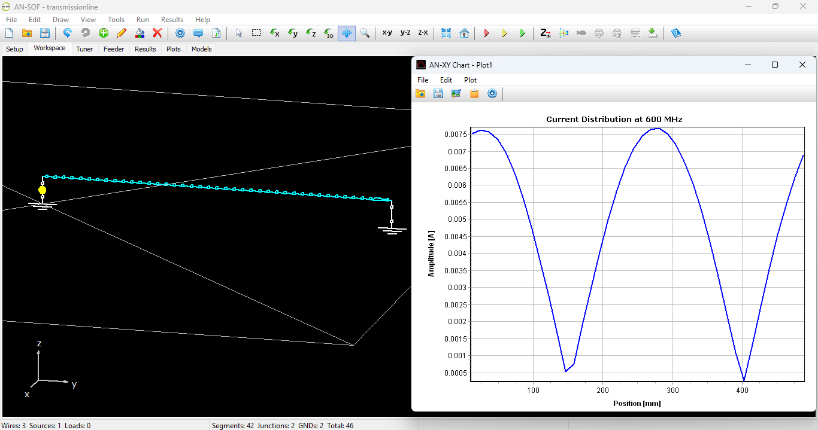This screenshot has height=430, width=818.
Task: Export the chart image in AN-XY Chart
Action: [x=456, y=93]
